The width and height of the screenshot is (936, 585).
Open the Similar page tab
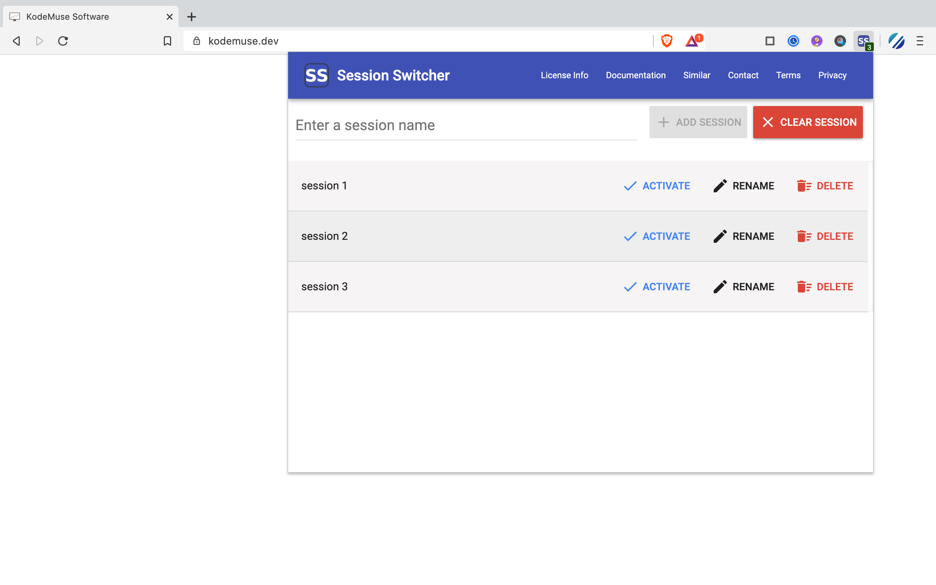pos(697,75)
